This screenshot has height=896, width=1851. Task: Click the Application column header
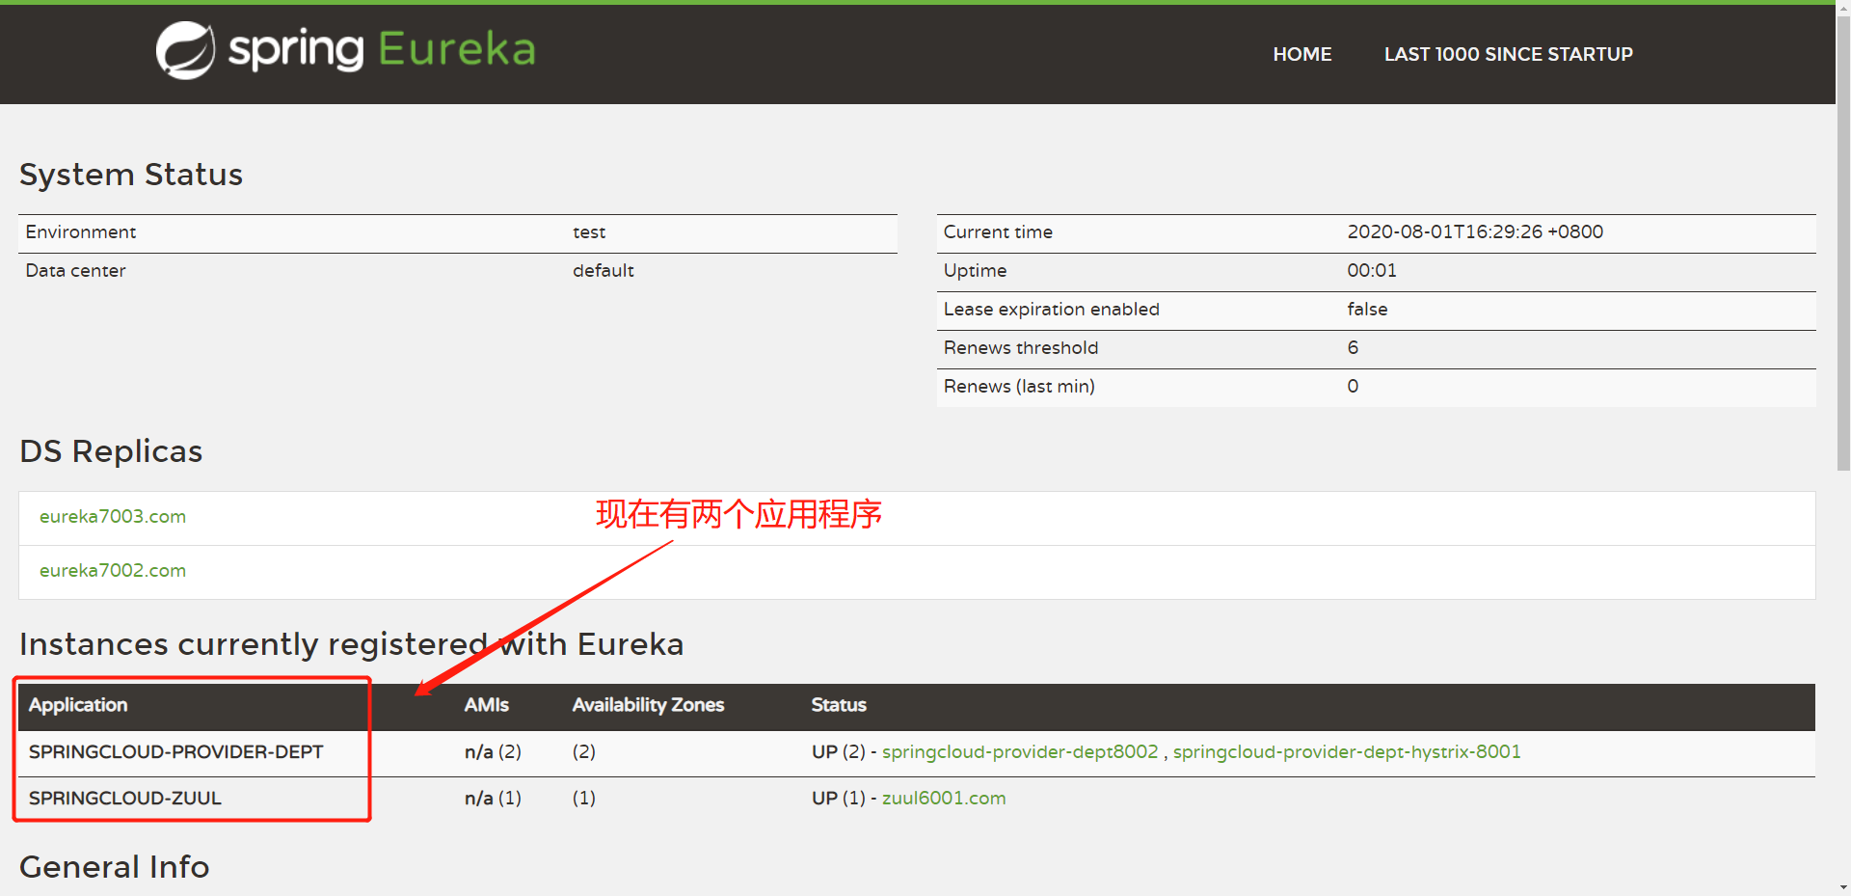tap(78, 705)
